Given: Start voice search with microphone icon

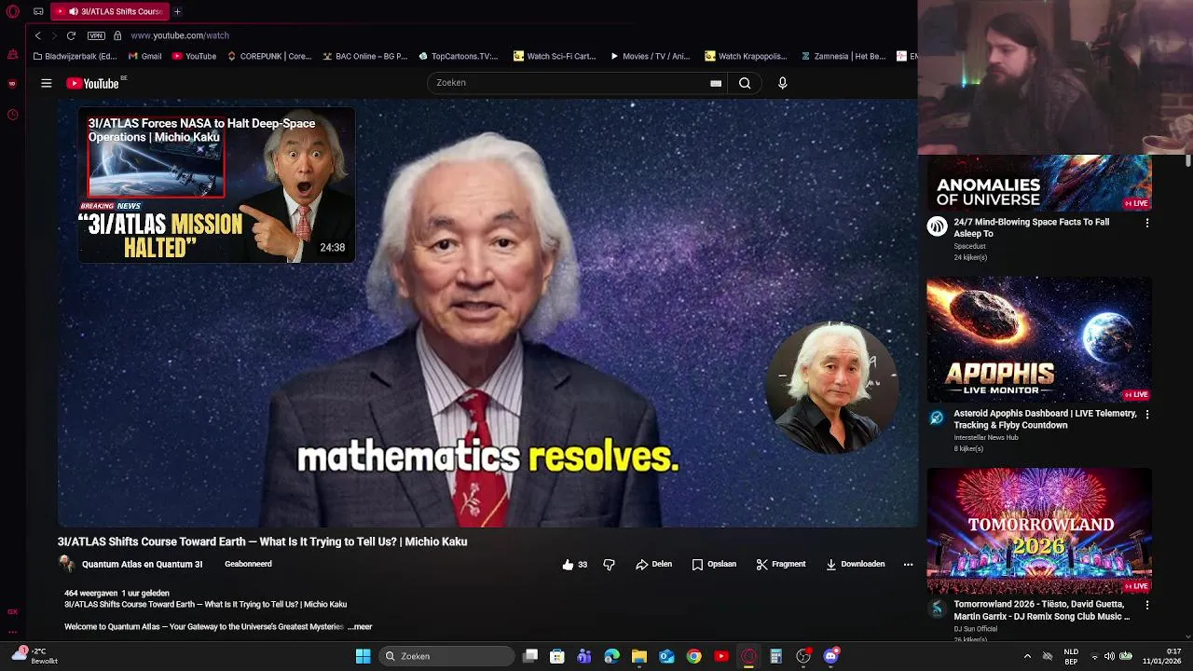Looking at the screenshot, I should click(783, 83).
